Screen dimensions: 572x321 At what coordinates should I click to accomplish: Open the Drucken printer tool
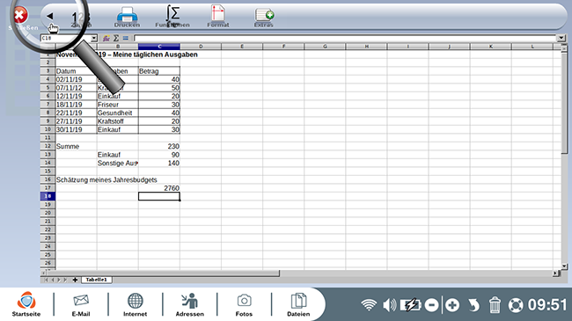[x=127, y=17]
